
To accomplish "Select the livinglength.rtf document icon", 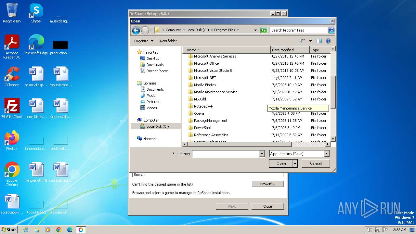I will [x=36, y=173].
